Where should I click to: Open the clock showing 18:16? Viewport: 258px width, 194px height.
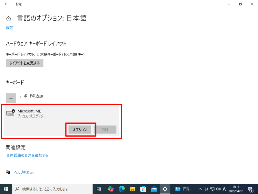236,189
